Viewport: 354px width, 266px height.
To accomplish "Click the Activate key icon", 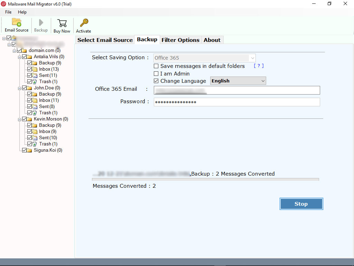I will pos(84,23).
